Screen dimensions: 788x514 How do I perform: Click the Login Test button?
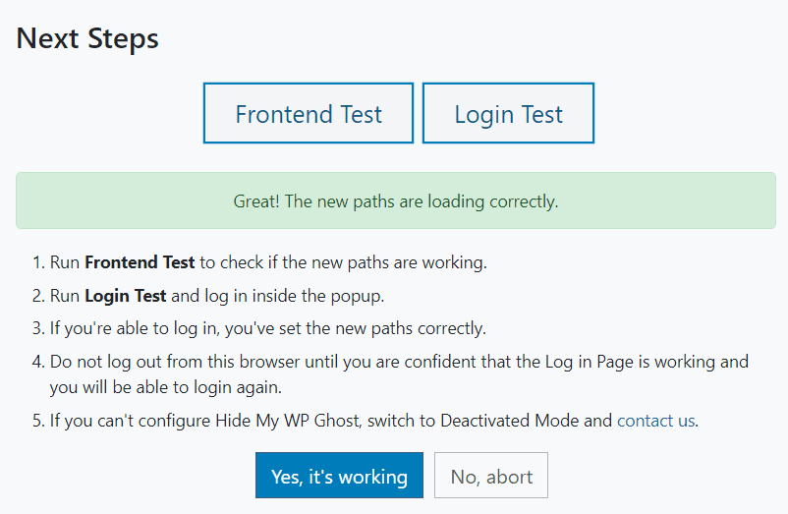pyautogui.click(x=508, y=114)
